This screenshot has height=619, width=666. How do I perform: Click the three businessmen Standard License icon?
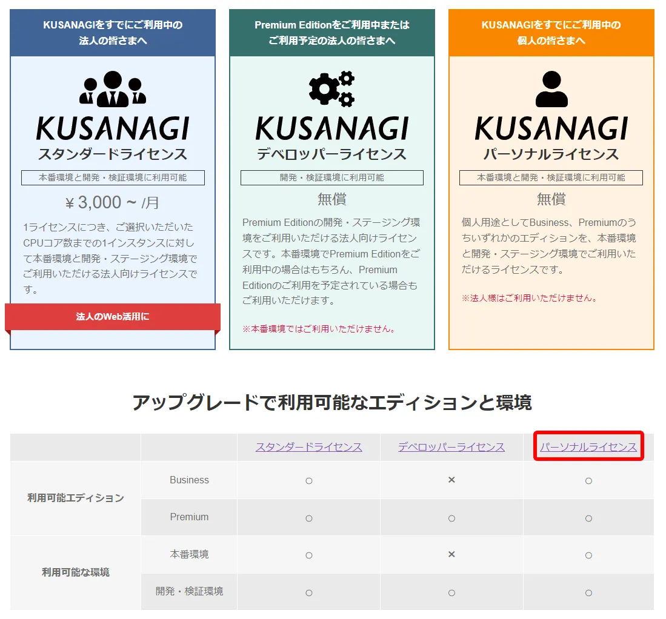113,89
